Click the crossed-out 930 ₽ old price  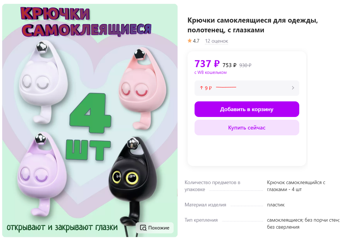[x=245, y=65]
